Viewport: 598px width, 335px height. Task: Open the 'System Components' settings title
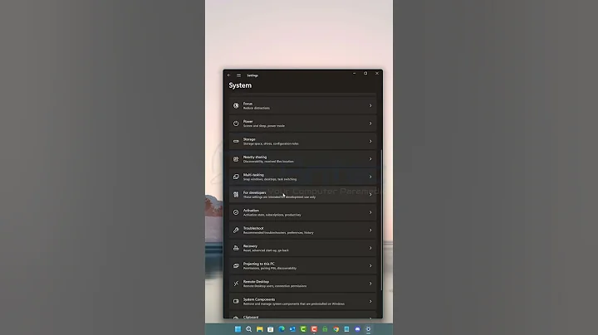click(259, 299)
